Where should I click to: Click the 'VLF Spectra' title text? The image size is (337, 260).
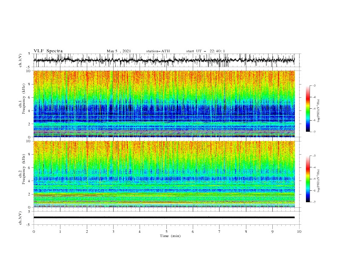(x=48, y=51)
